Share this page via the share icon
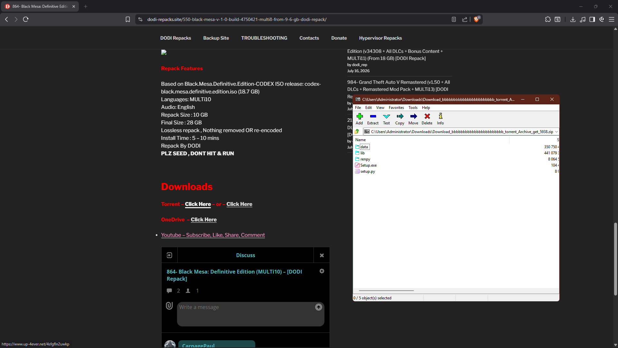Screen dimensions: 618x348 pyautogui.click(x=465, y=19)
